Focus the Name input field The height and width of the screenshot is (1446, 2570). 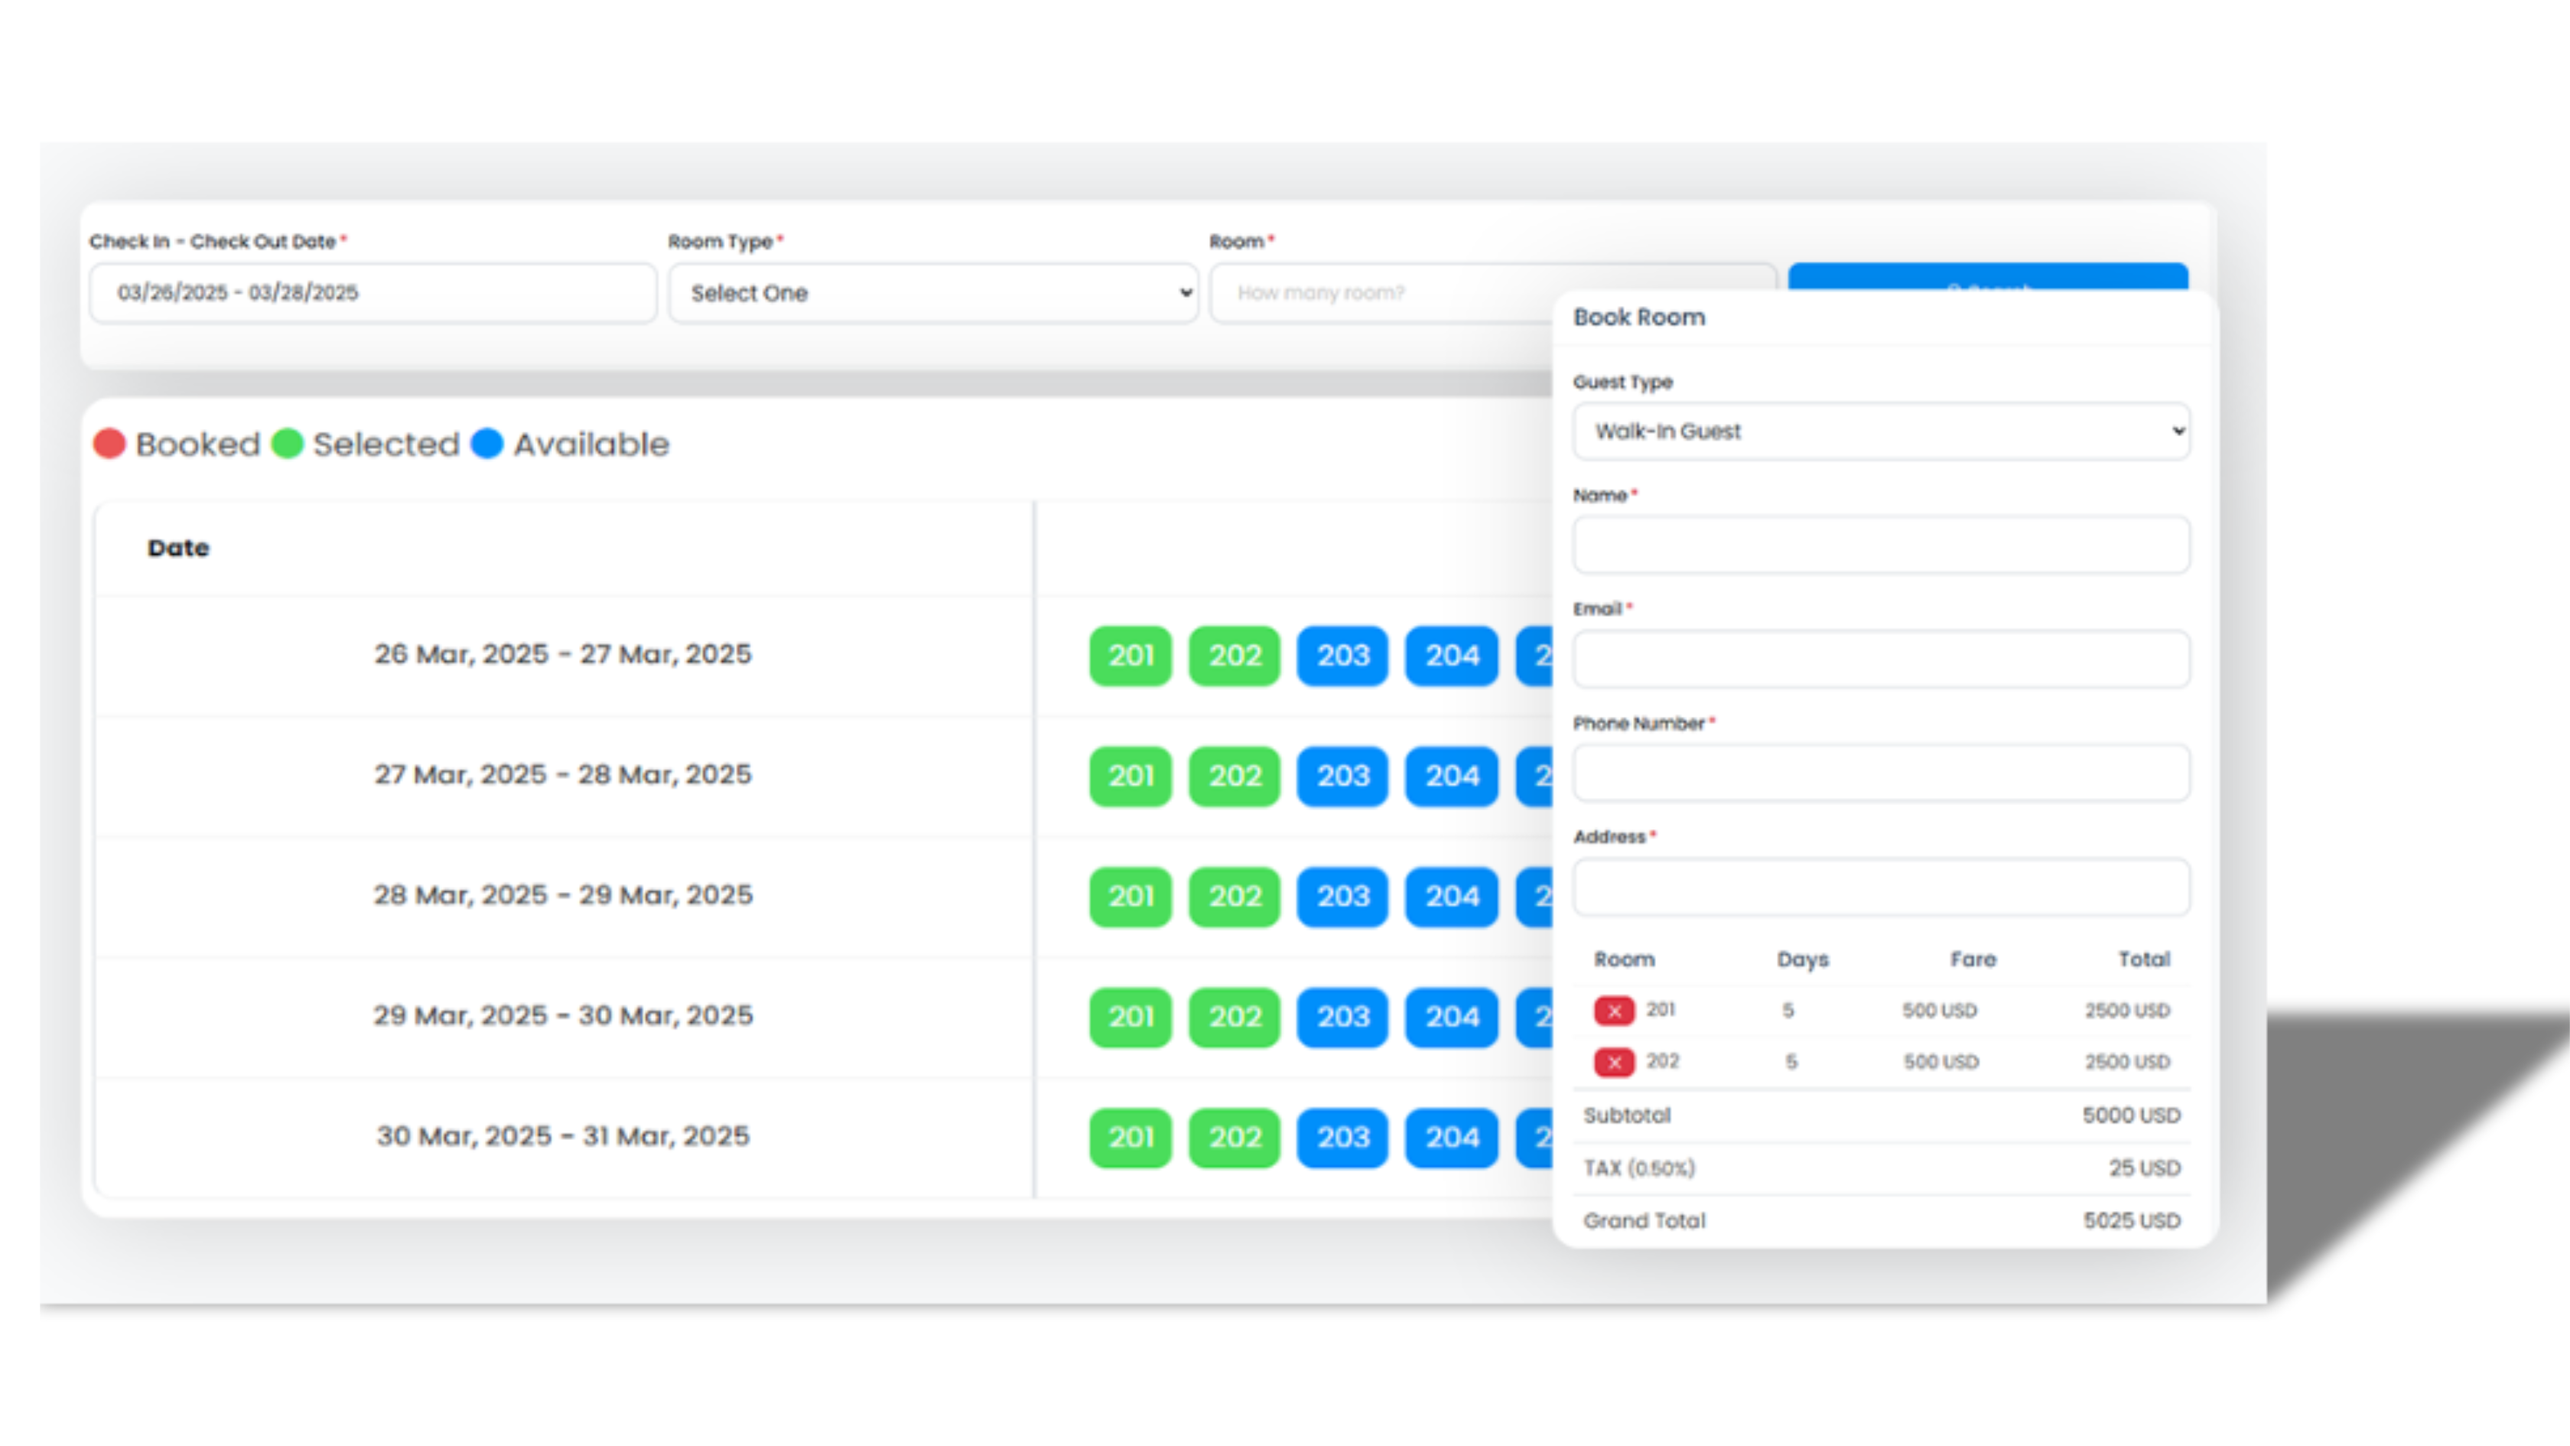click(1881, 545)
